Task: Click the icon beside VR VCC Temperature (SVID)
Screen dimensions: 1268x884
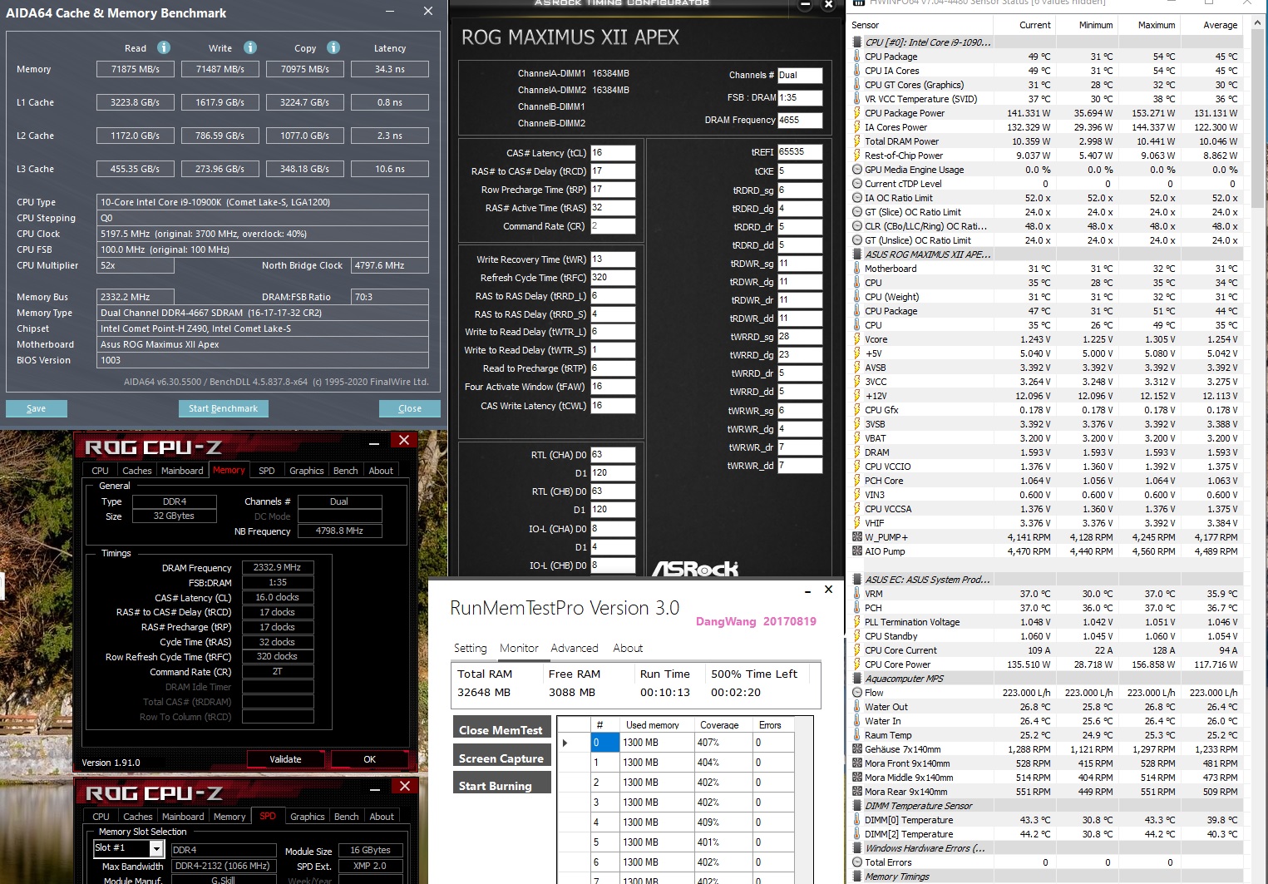Action: [857, 99]
